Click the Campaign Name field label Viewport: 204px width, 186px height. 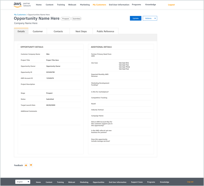97,116
